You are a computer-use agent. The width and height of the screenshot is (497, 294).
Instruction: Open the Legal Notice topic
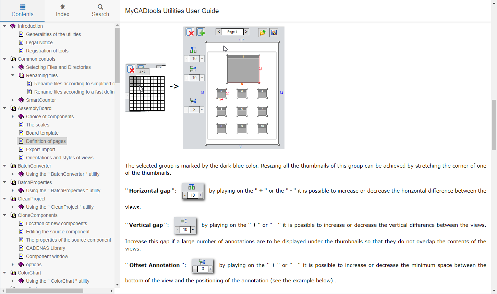39,42
